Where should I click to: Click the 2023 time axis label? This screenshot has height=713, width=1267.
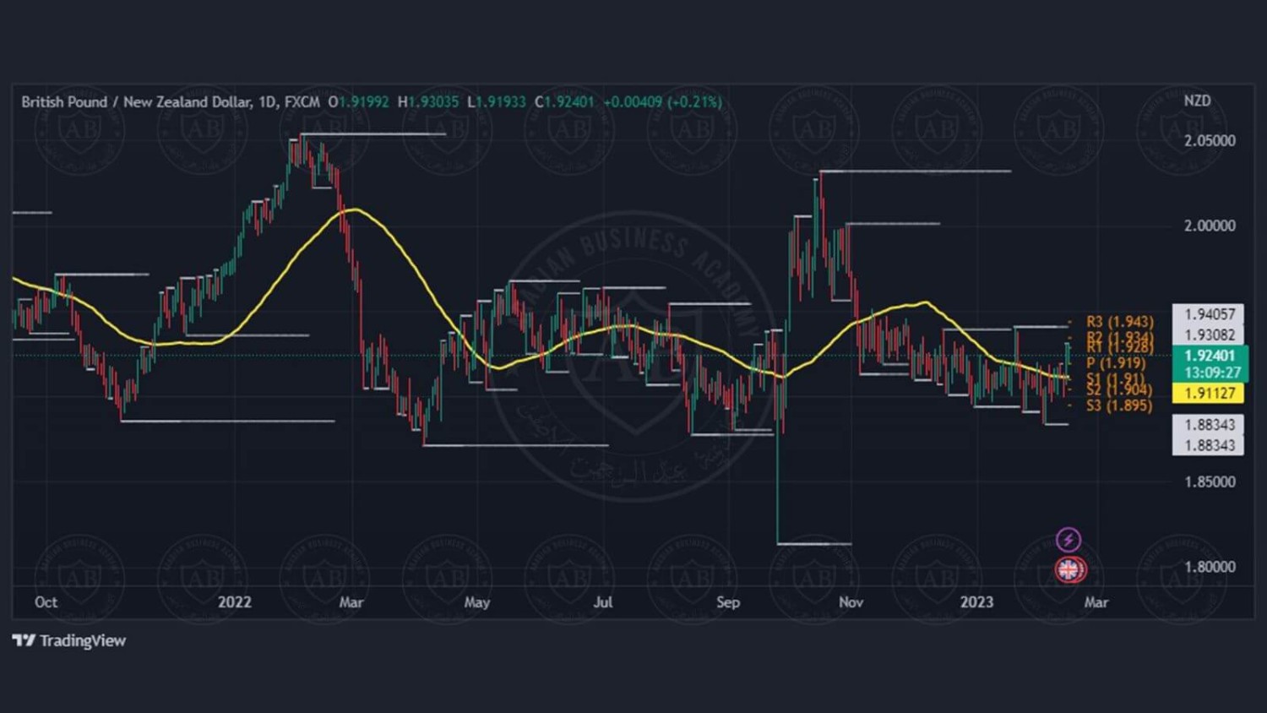[976, 601]
